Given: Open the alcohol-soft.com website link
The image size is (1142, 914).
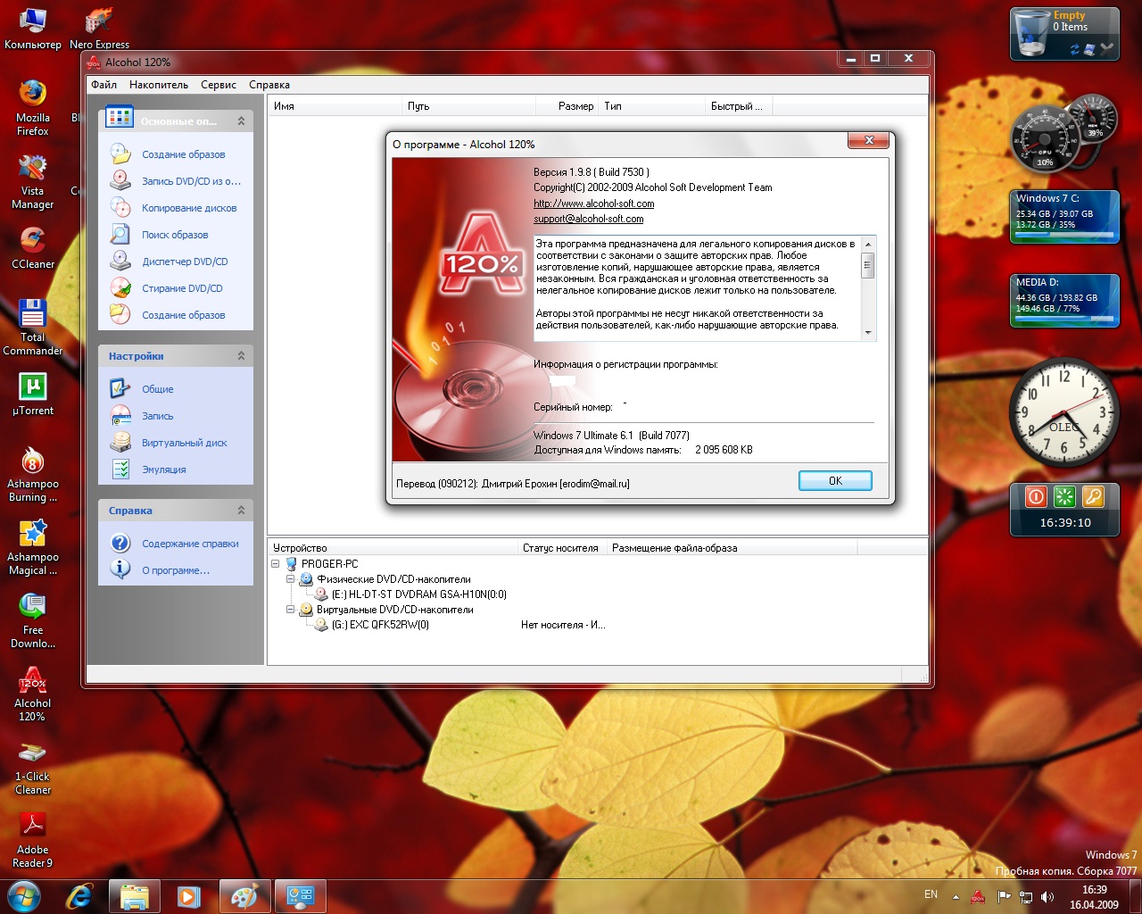Looking at the screenshot, I should tap(593, 204).
